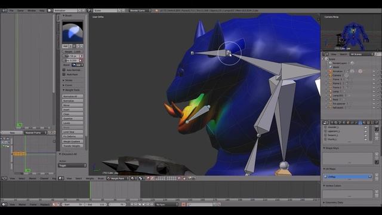Open the Outliner editor type icon

click(326, 54)
